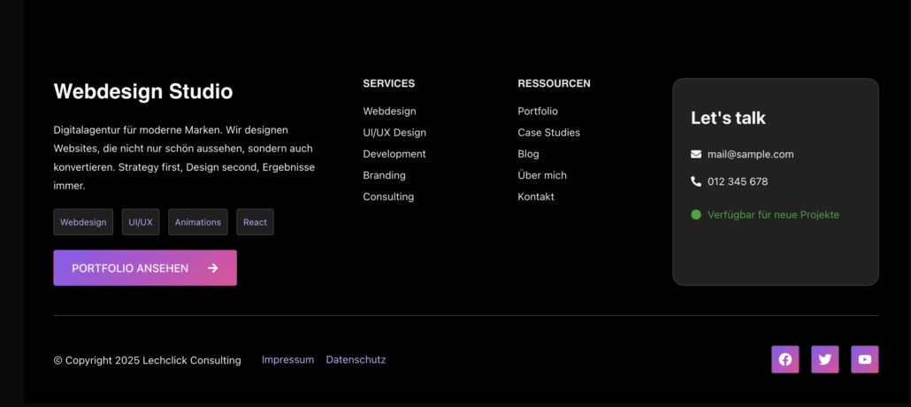
Task: Visit the Branding link
Action: click(384, 175)
